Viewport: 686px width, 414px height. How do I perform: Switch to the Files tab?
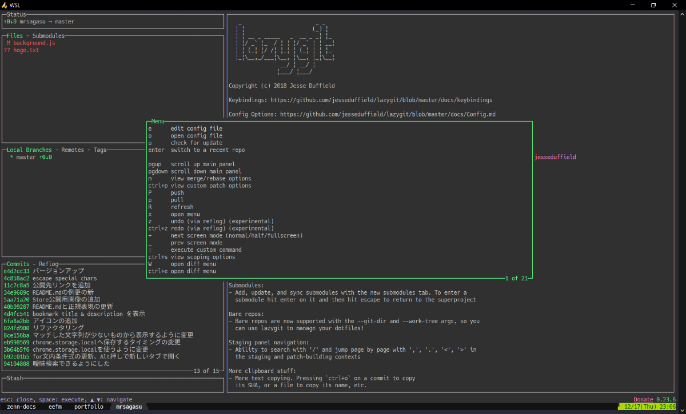[15, 35]
